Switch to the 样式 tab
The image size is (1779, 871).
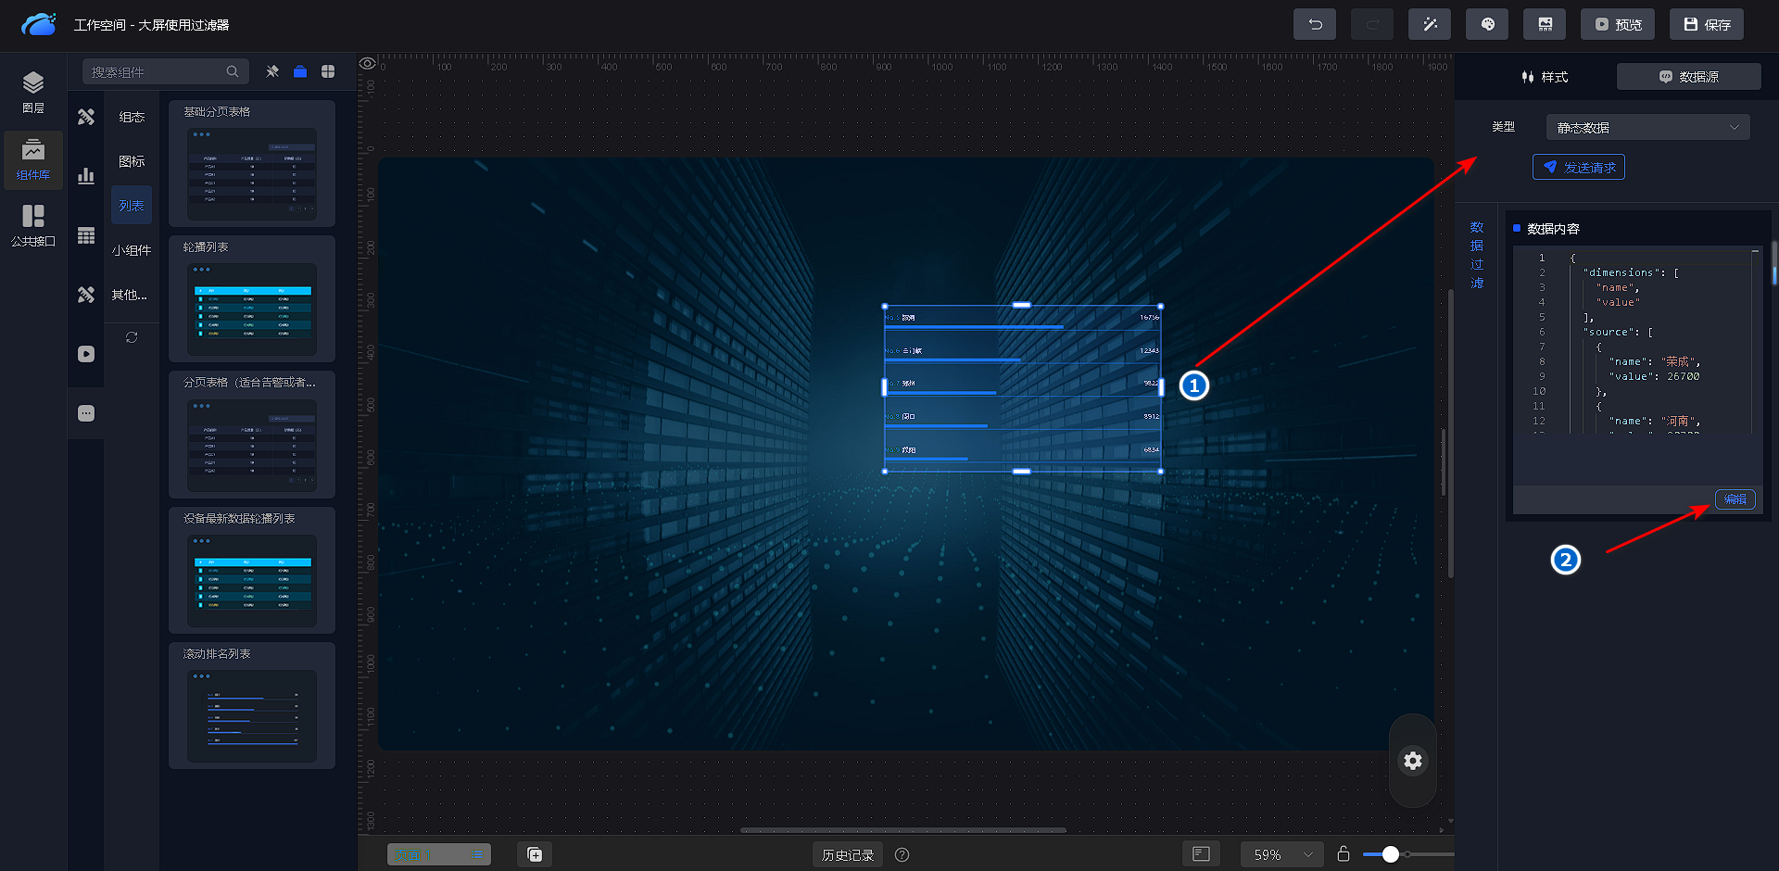[x=1544, y=77]
